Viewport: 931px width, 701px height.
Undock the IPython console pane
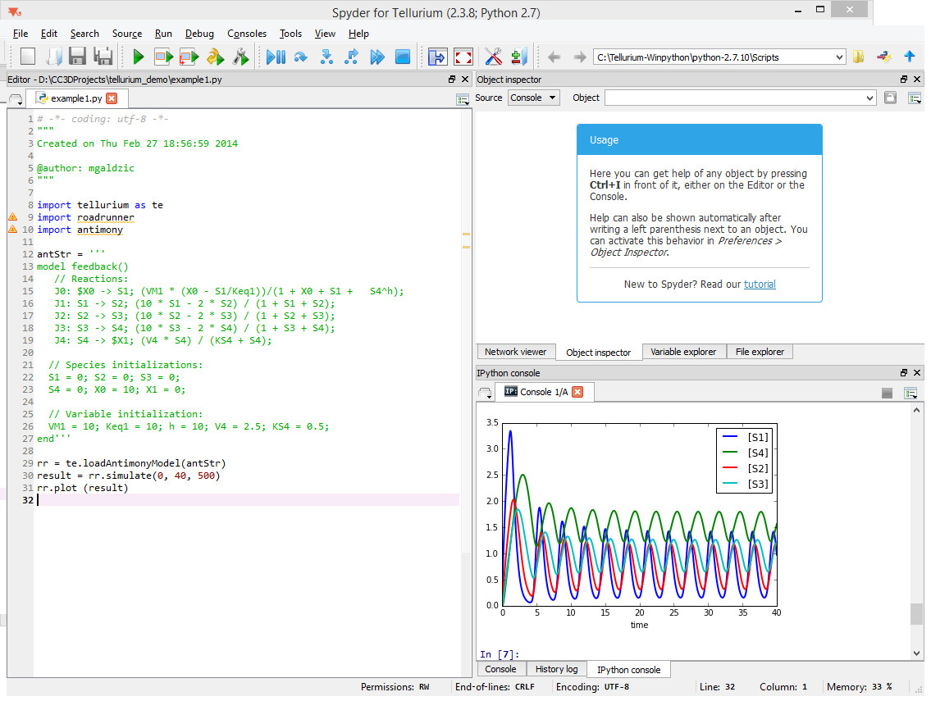pyautogui.click(x=904, y=373)
